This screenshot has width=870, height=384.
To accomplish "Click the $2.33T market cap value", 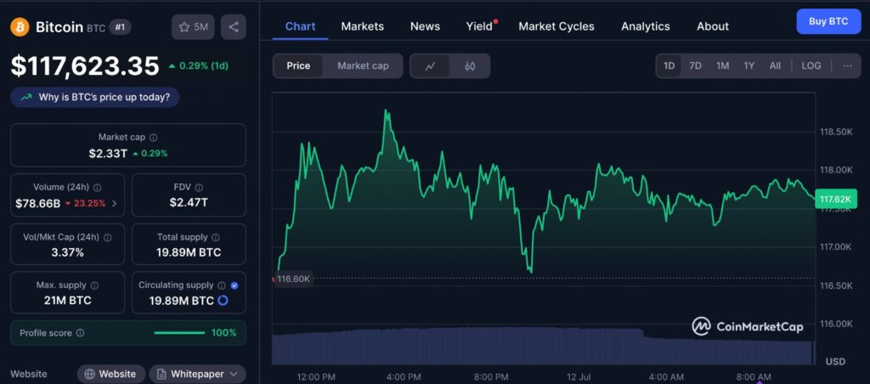I will (x=108, y=153).
